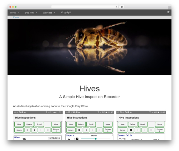Click the blue 'Supers' label
This screenshot has height=151, width=179.
coord(70,135)
